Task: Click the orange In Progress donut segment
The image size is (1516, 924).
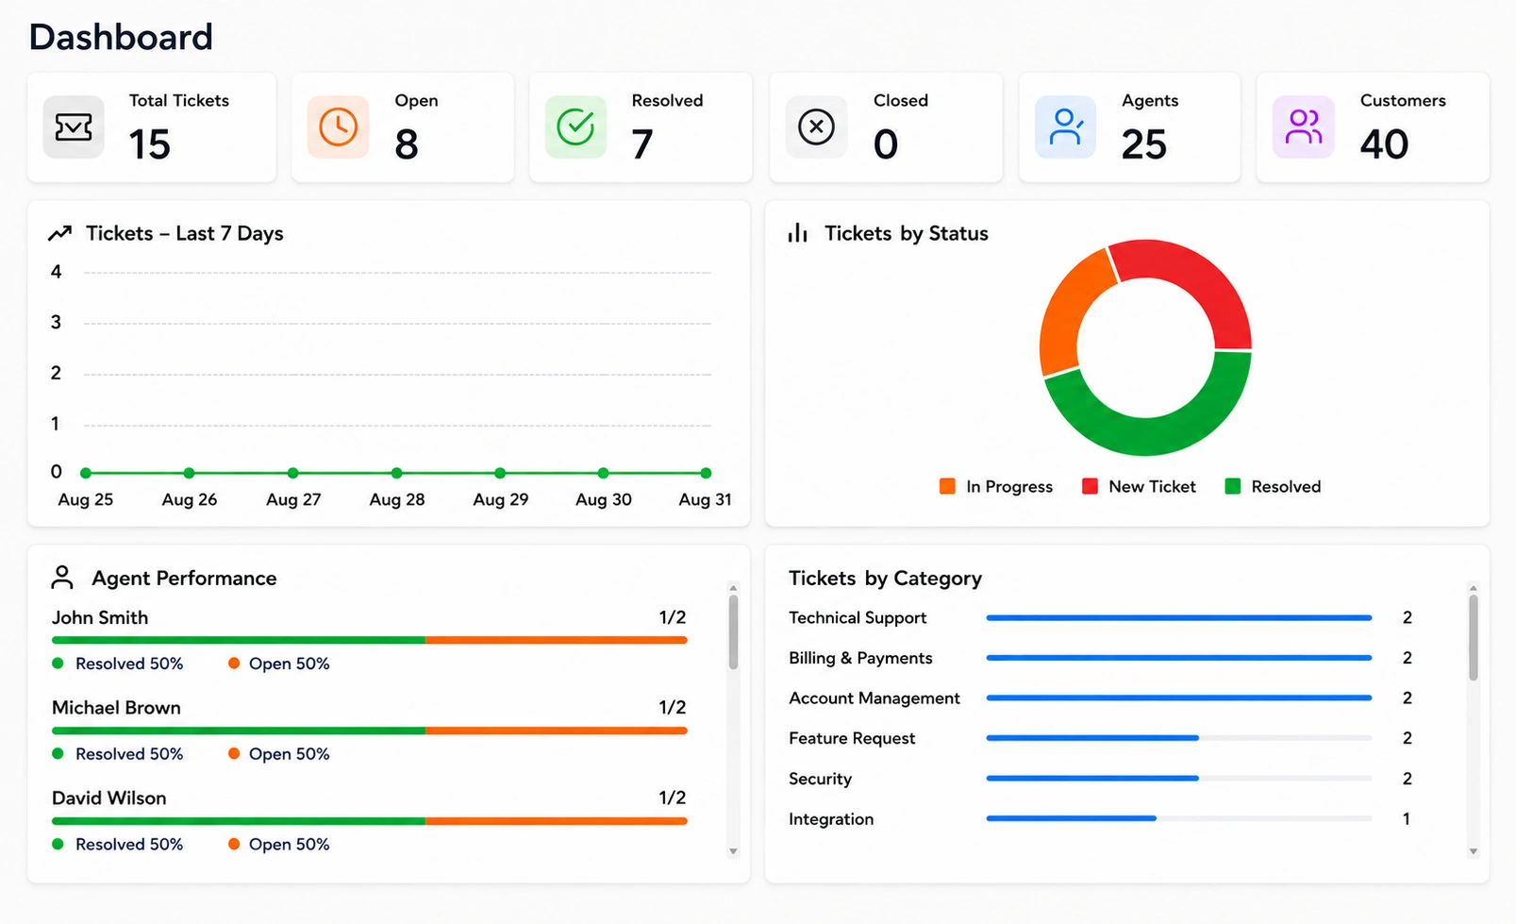Action: tap(1066, 316)
